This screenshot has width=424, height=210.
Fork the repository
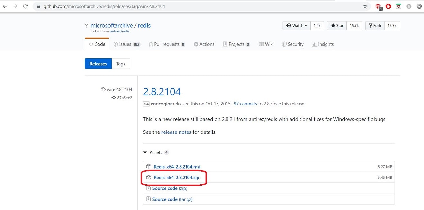click(x=375, y=26)
